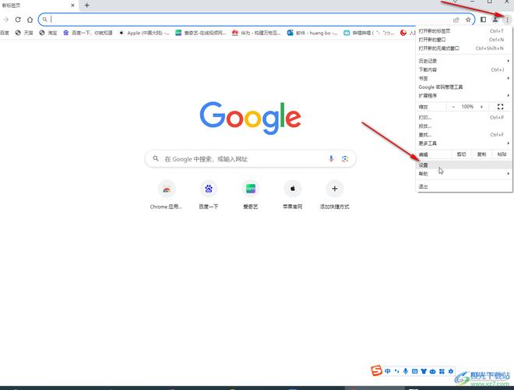Expand the 扩展程序 submenu
514x390 pixels.
464,95
